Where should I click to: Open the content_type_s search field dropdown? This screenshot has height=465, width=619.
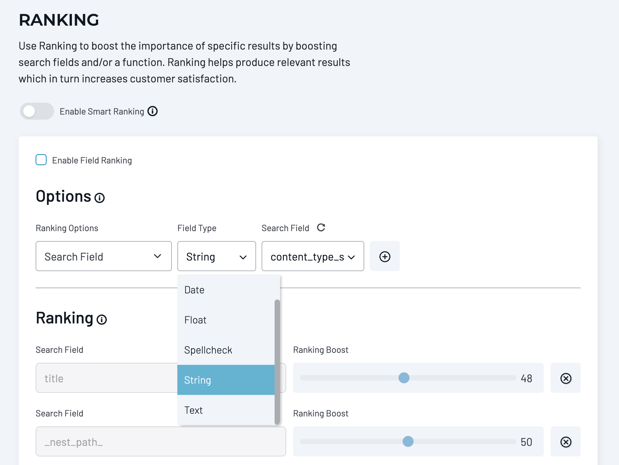click(313, 256)
